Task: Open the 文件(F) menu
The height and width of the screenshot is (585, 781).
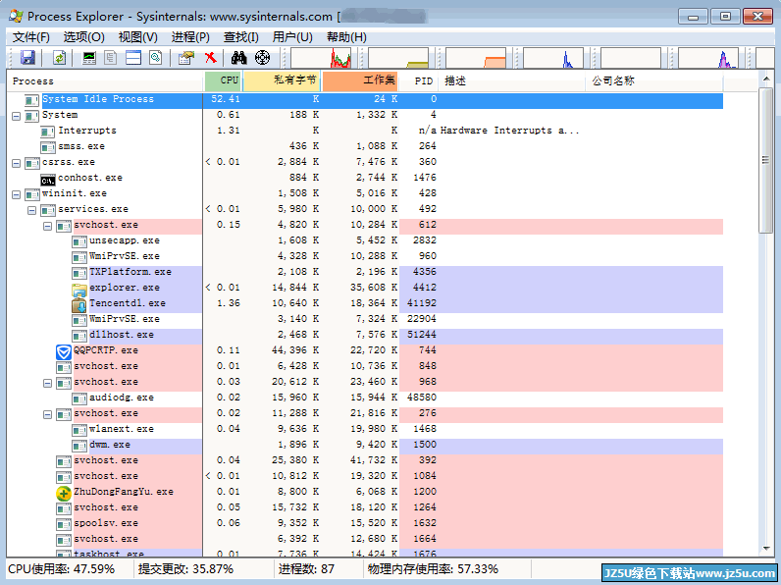Action: pyautogui.click(x=30, y=37)
